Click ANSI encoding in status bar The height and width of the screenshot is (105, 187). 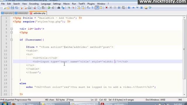coord(163,100)
